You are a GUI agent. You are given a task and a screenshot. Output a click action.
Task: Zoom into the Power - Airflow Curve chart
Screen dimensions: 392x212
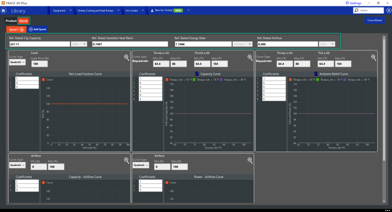250,161
